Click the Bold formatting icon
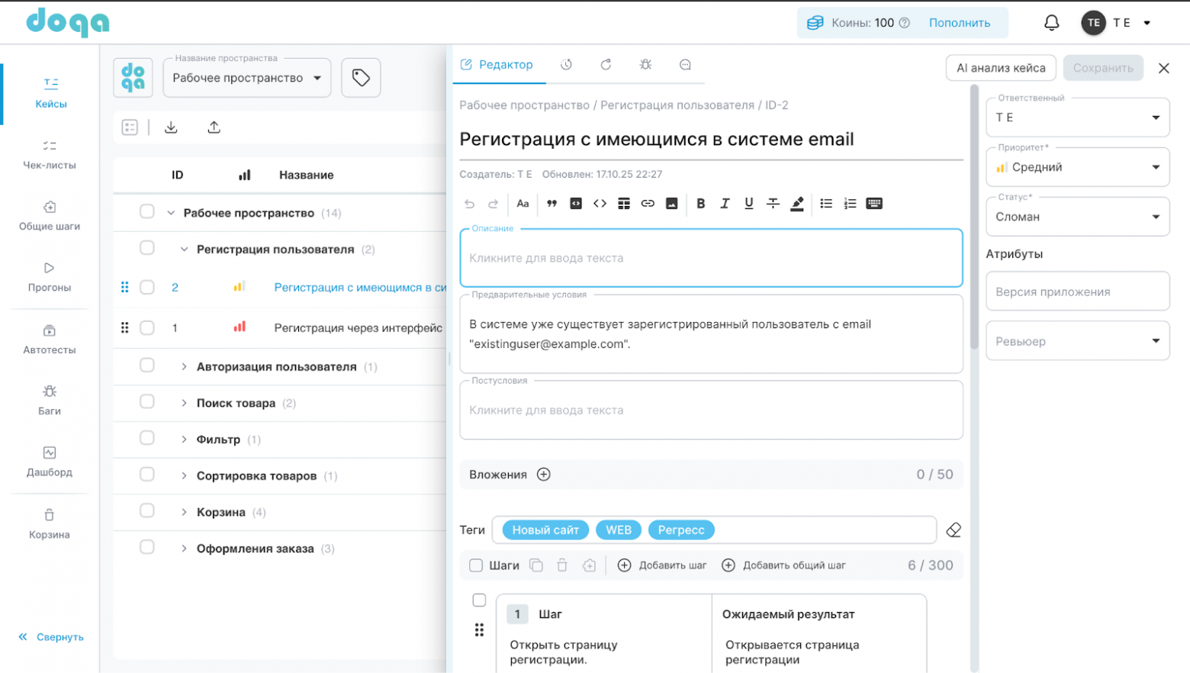 (700, 204)
